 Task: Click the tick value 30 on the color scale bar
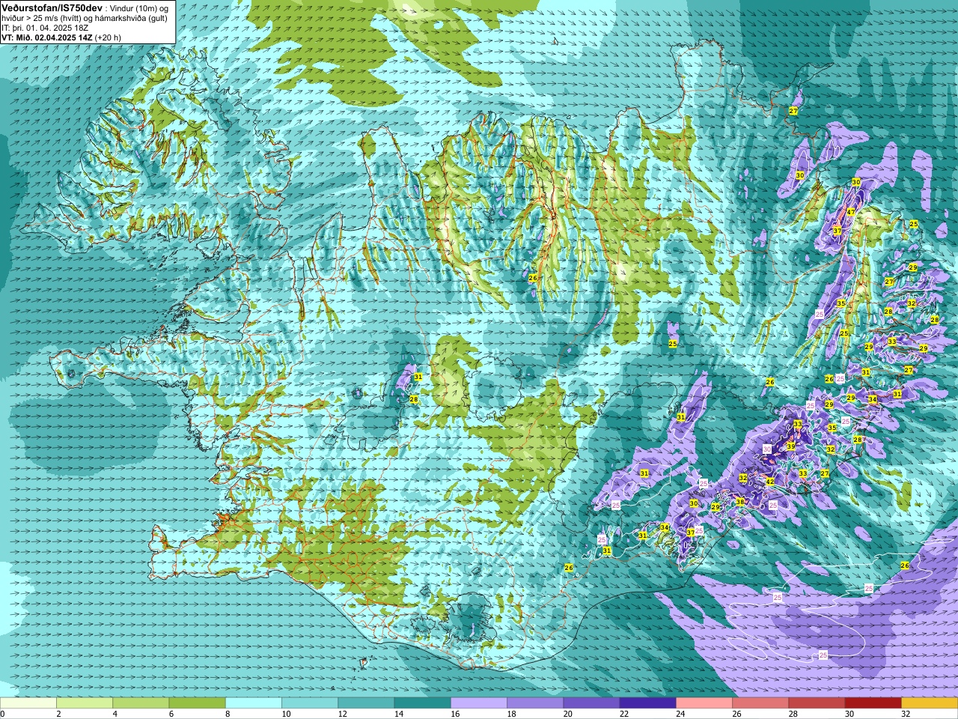pos(849,714)
